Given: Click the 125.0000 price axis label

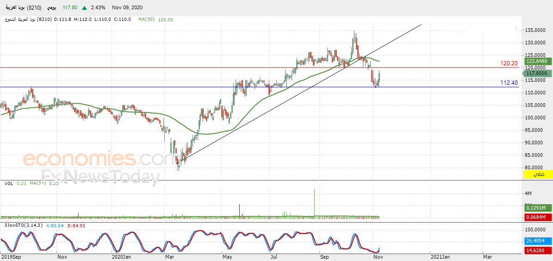Looking at the screenshot, I should point(536,56).
